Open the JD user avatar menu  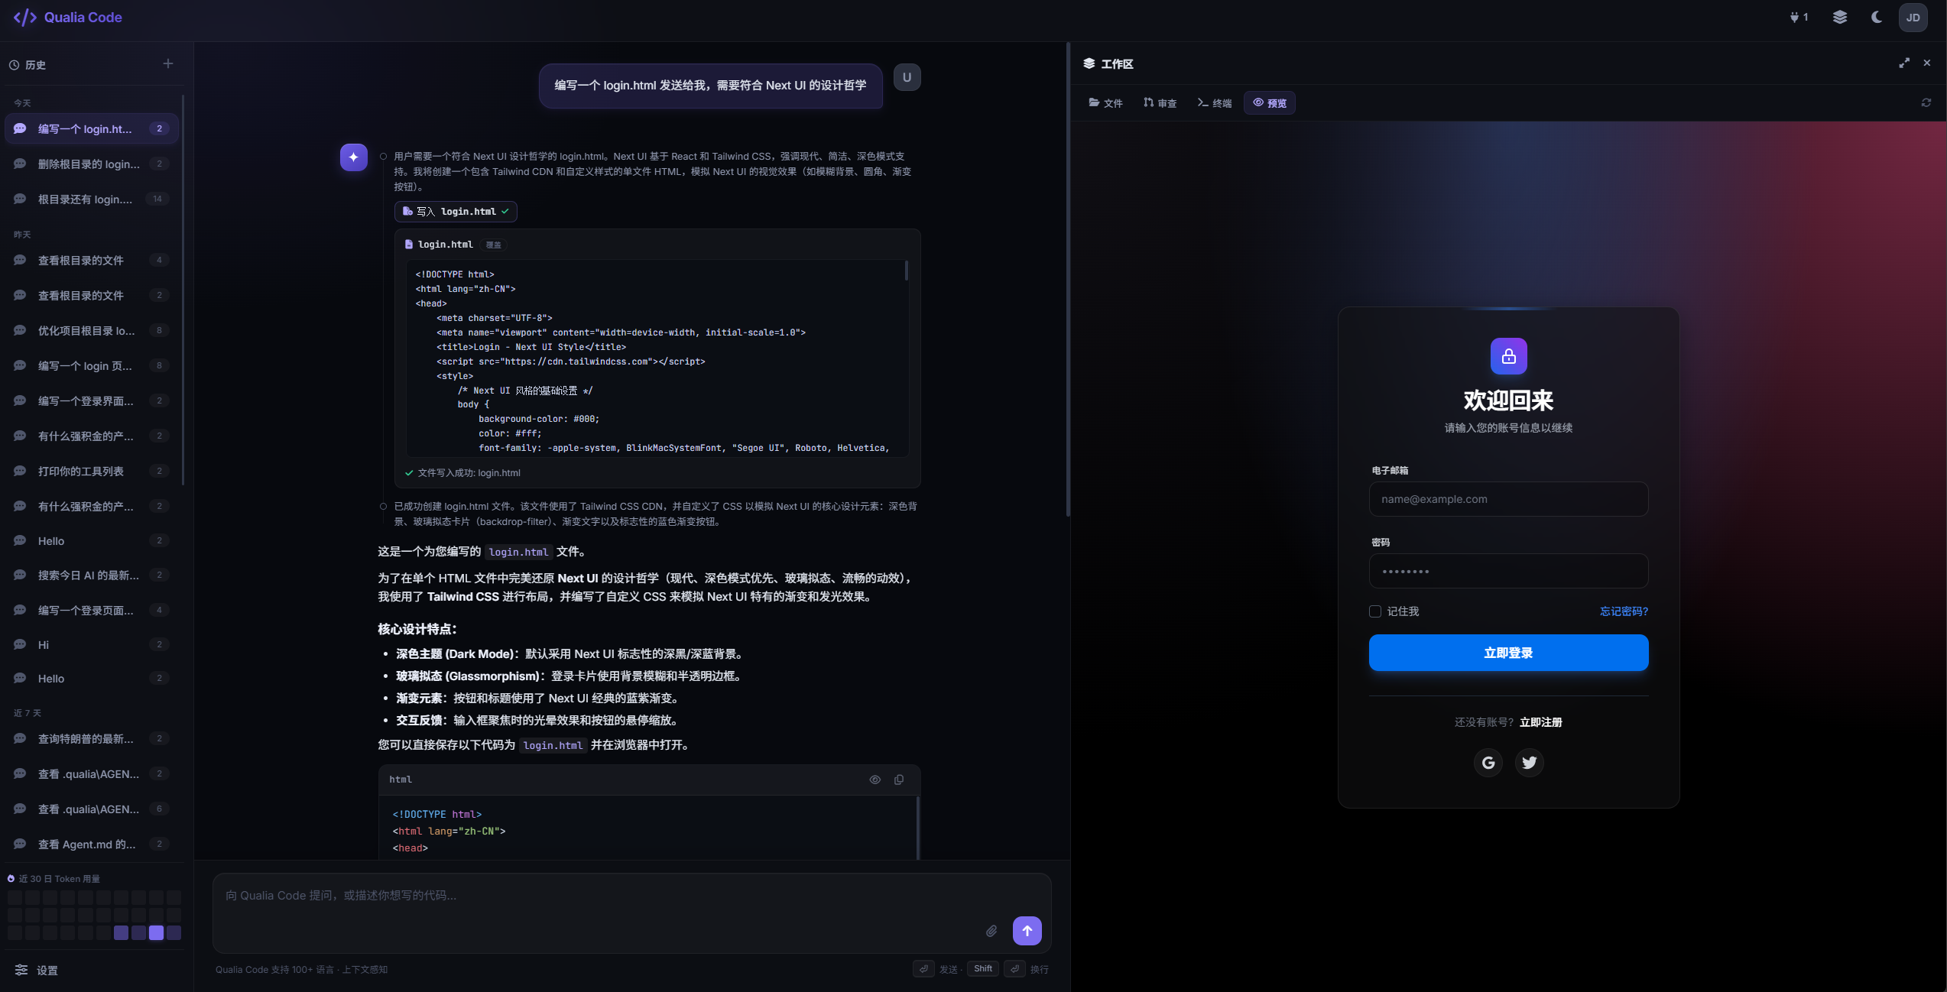(x=1913, y=18)
